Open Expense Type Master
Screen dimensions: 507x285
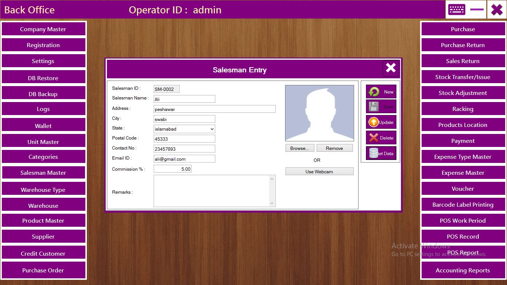pos(463,157)
